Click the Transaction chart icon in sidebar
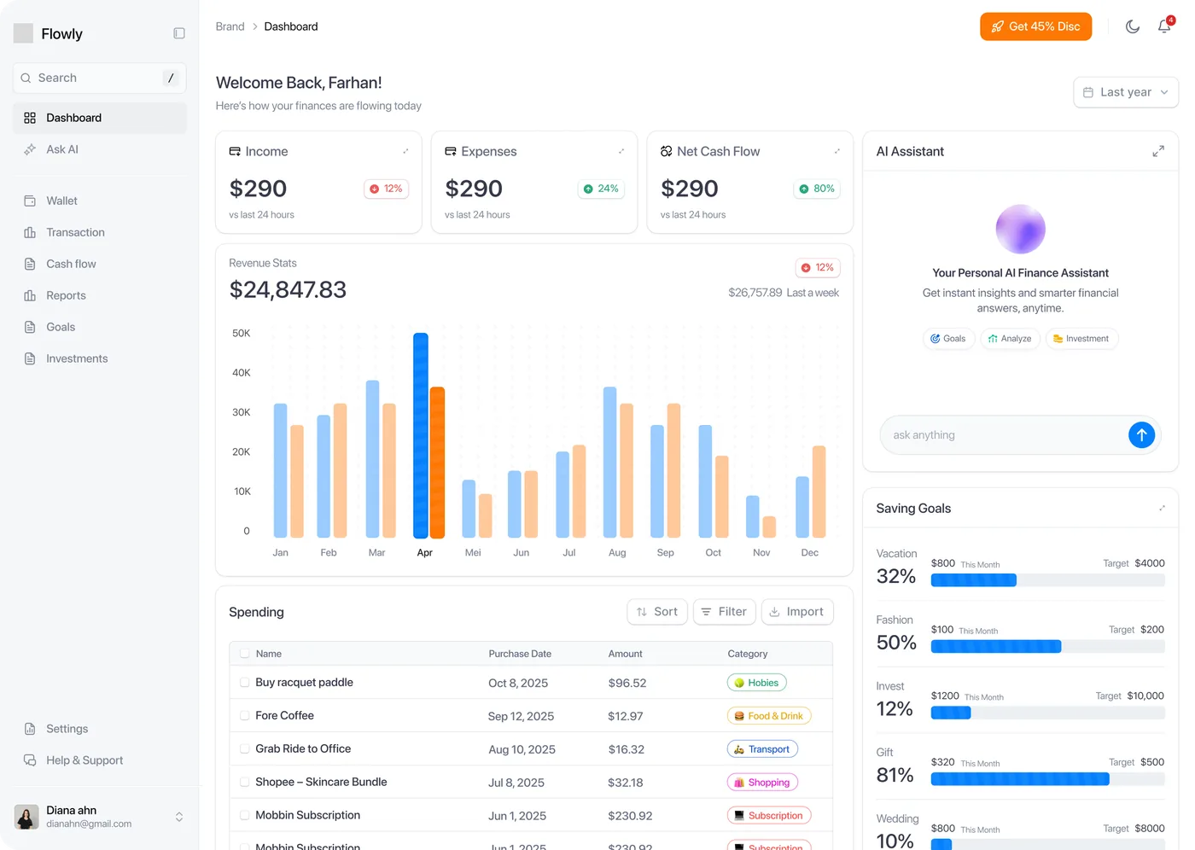Screen dimensions: 1195x850 pyautogui.click(x=30, y=232)
